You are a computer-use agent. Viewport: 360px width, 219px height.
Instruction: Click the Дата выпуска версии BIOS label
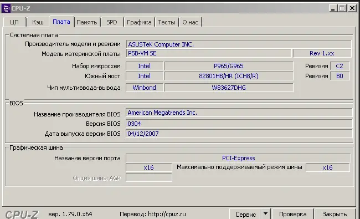click(x=83, y=134)
